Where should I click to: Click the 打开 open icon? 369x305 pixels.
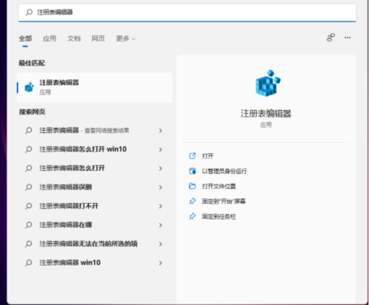click(x=192, y=156)
